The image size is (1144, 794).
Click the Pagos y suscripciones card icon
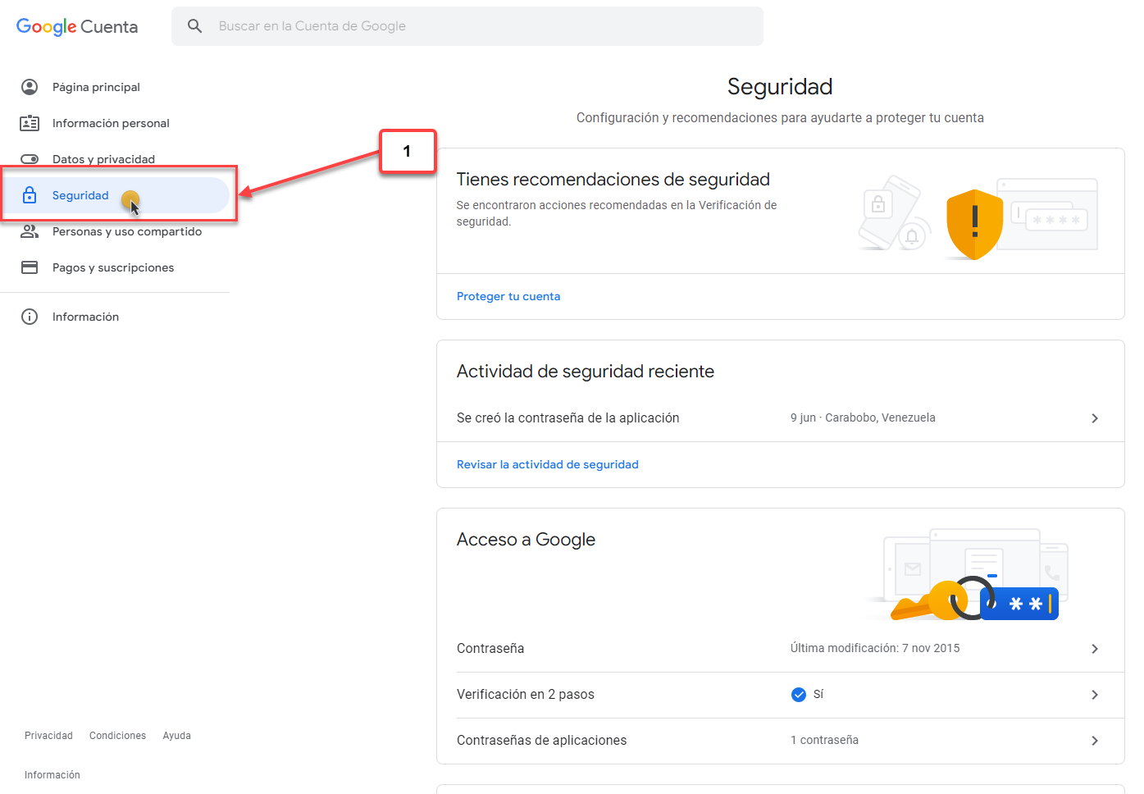coord(30,267)
